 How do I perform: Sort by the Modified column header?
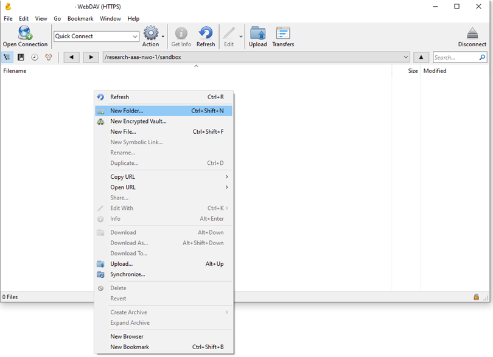(435, 71)
